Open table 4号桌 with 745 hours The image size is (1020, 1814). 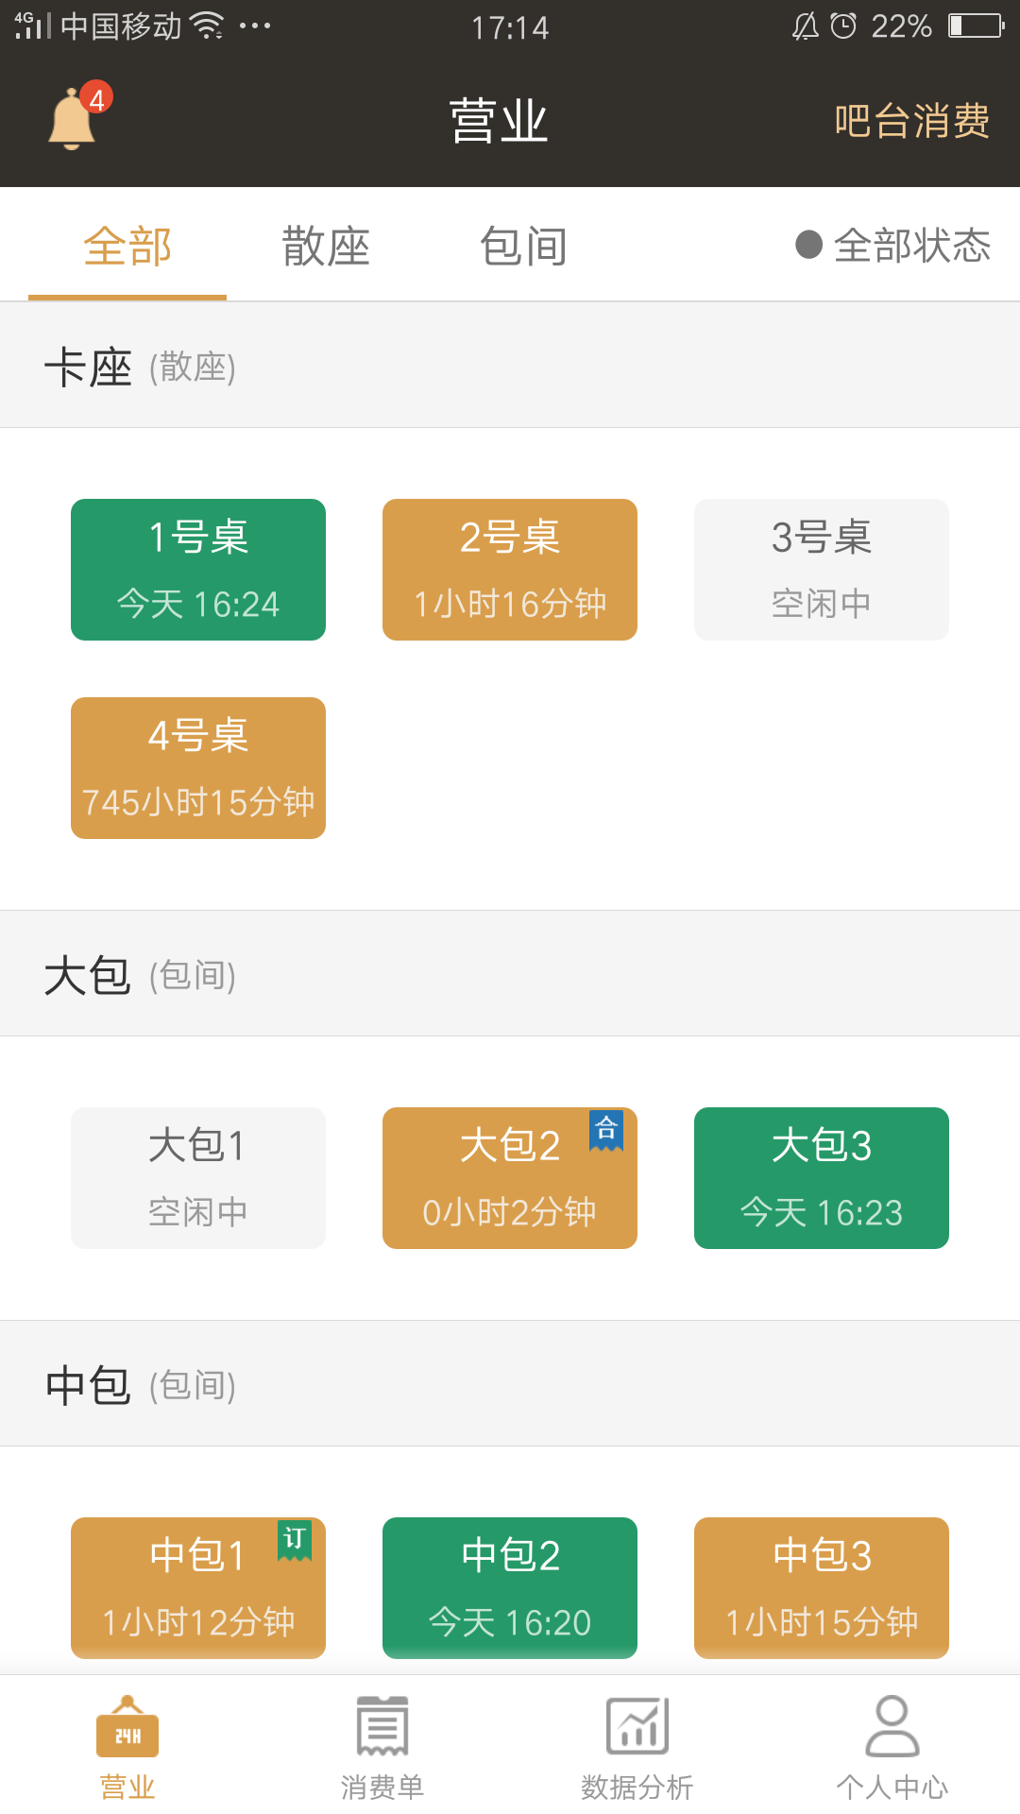[198, 768]
